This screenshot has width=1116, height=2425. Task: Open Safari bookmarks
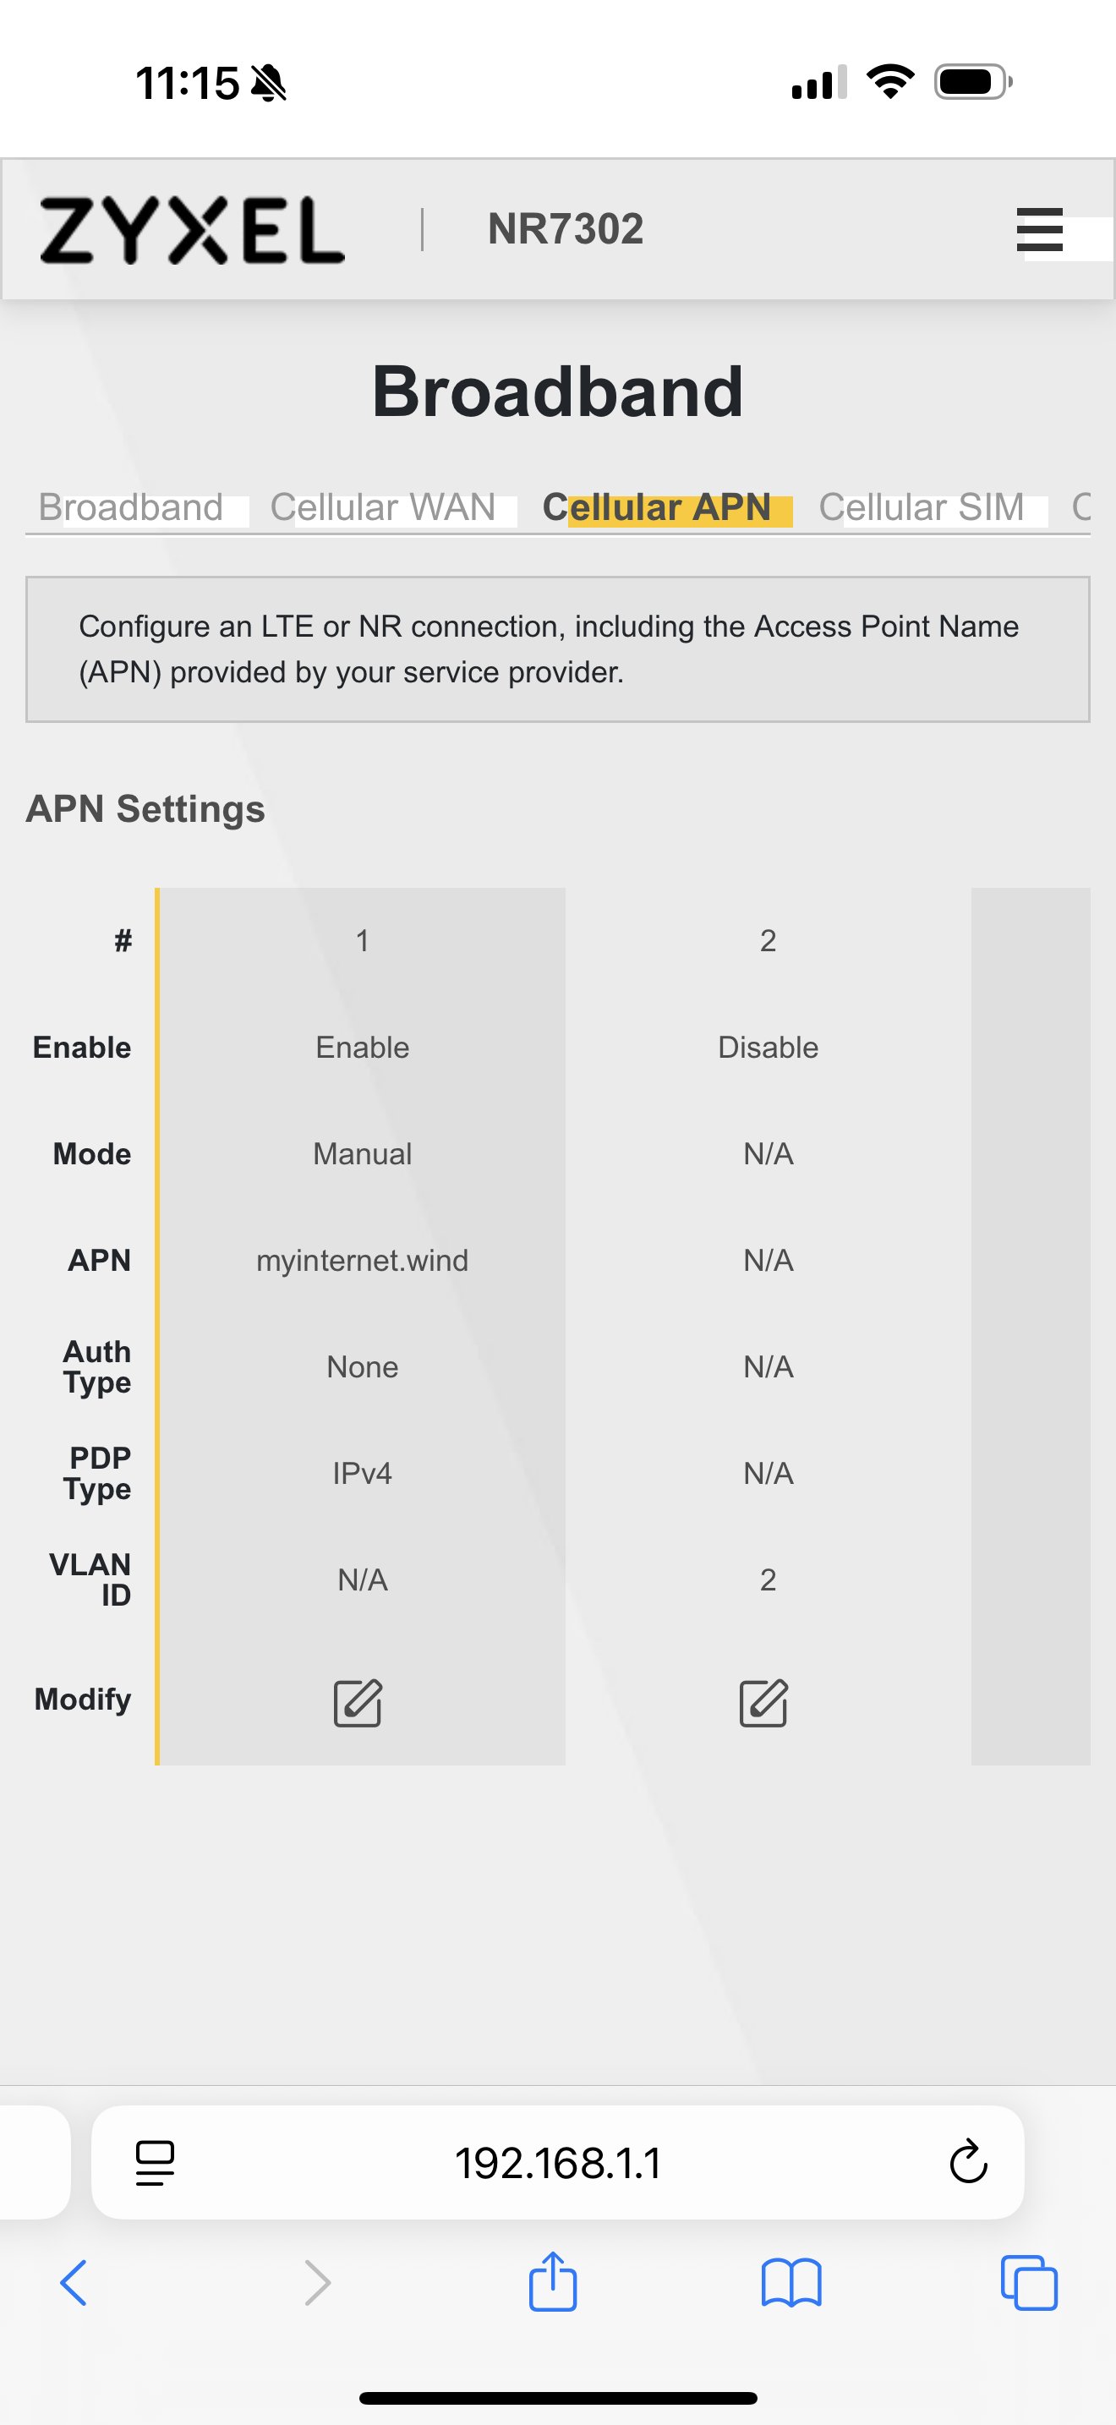[x=791, y=2282]
